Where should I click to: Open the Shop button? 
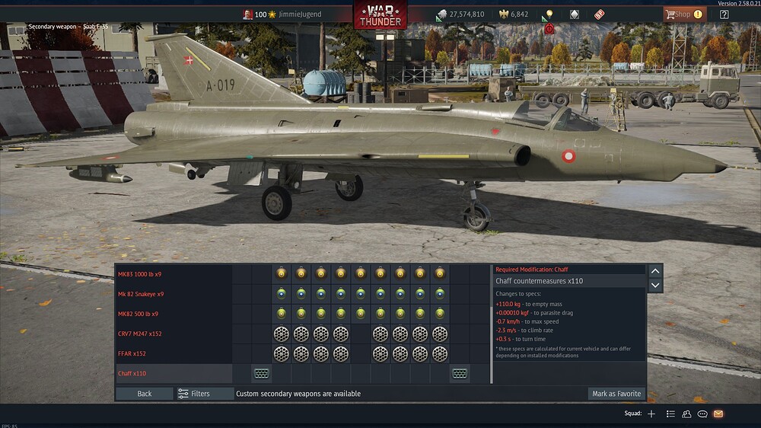pos(685,14)
